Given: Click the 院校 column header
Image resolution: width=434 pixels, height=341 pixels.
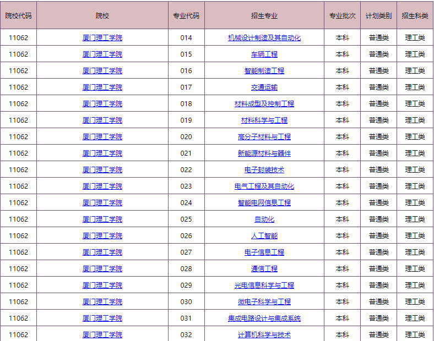Looking at the screenshot, I should 102,15.
